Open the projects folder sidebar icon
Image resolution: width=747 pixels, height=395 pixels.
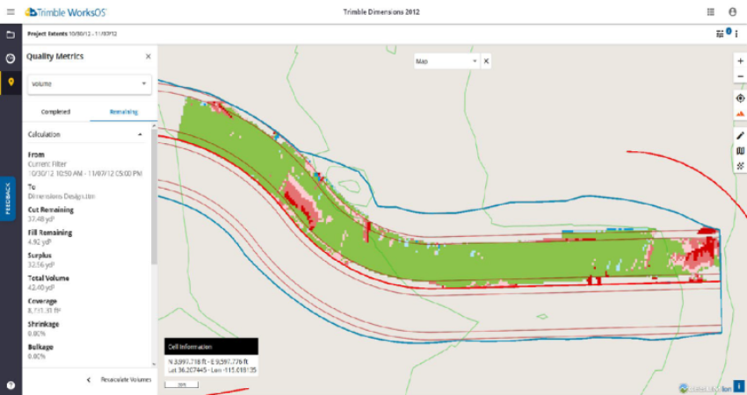(11, 35)
